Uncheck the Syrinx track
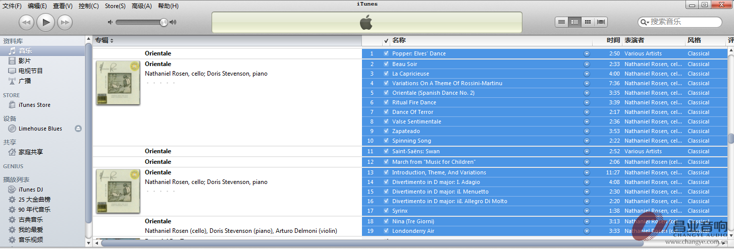This screenshot has height=249, width=734. [x=386, y=211]
